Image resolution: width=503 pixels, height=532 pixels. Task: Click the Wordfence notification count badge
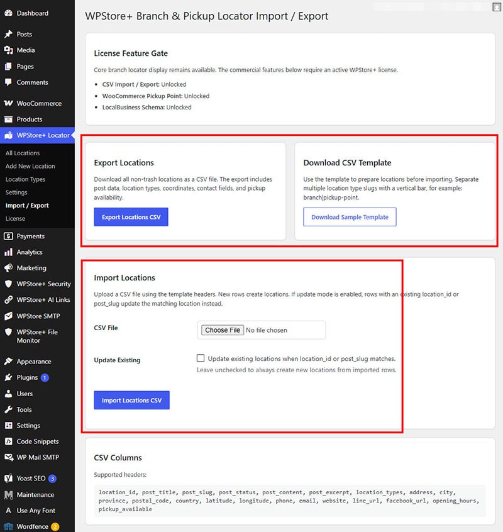coord(55,526)
